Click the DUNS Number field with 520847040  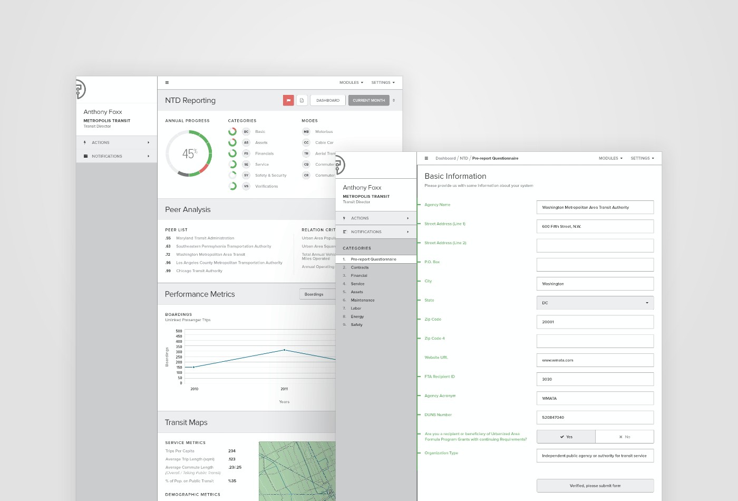(595, 417)
